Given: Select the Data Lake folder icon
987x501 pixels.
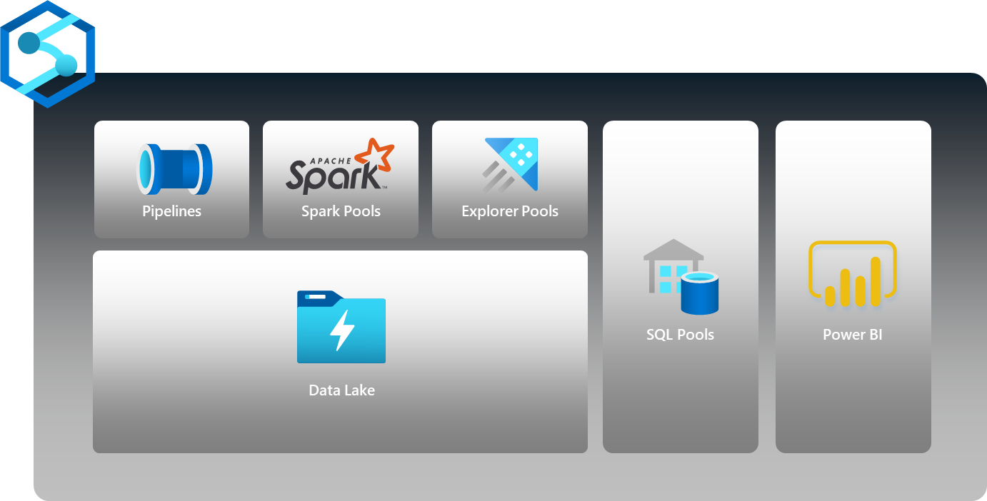Looking at the screenshot, I should [341, 327].
